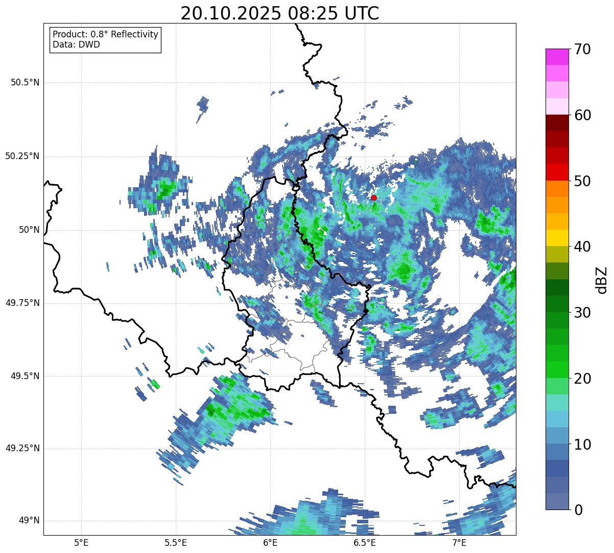
Task: Click the magenta top colorbar segment
Action: (x=557, y=57)
